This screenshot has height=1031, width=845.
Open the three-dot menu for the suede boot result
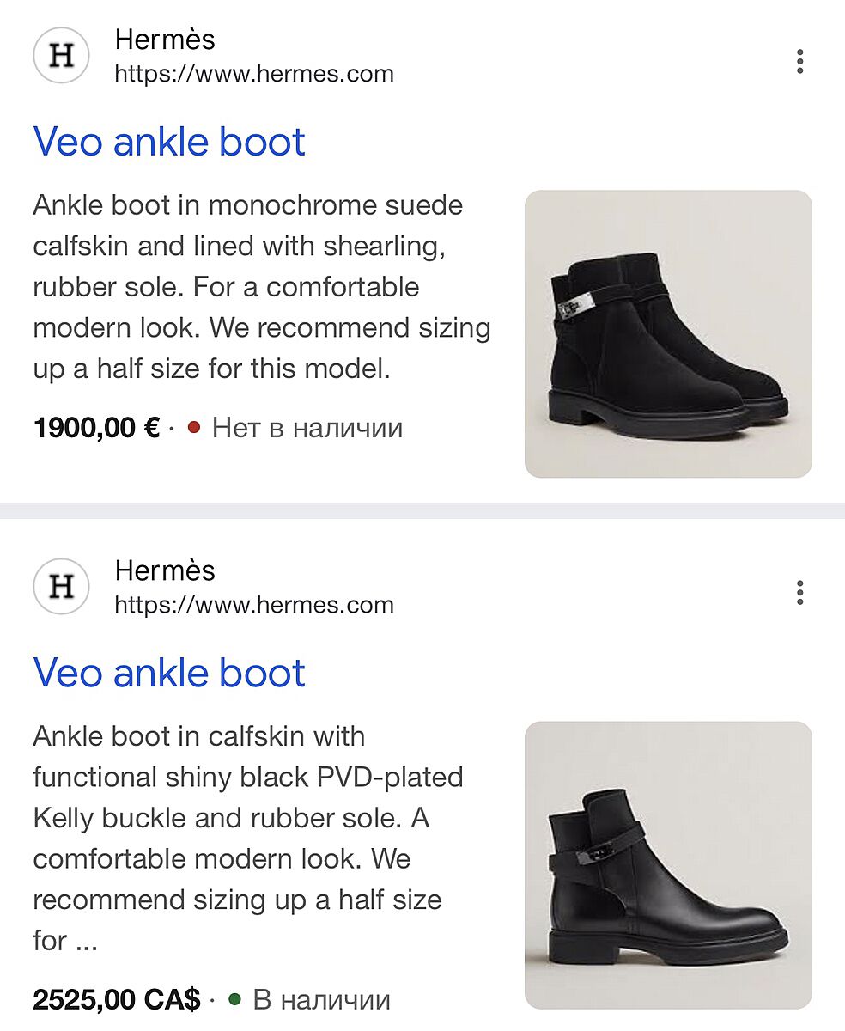pyautogui.click(x=799, y=62)
